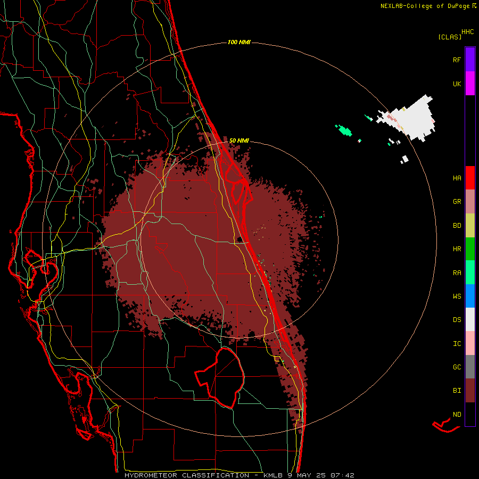Click the WS legend label

tap(457, 296)
